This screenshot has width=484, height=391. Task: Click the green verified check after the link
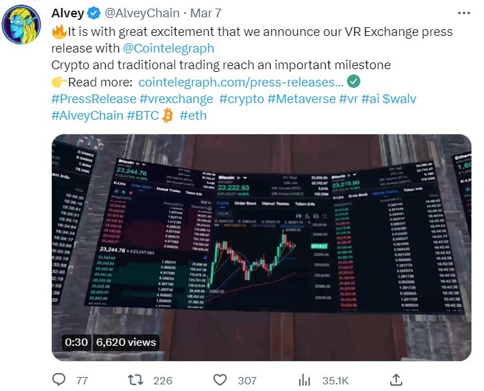click(354, 82)
